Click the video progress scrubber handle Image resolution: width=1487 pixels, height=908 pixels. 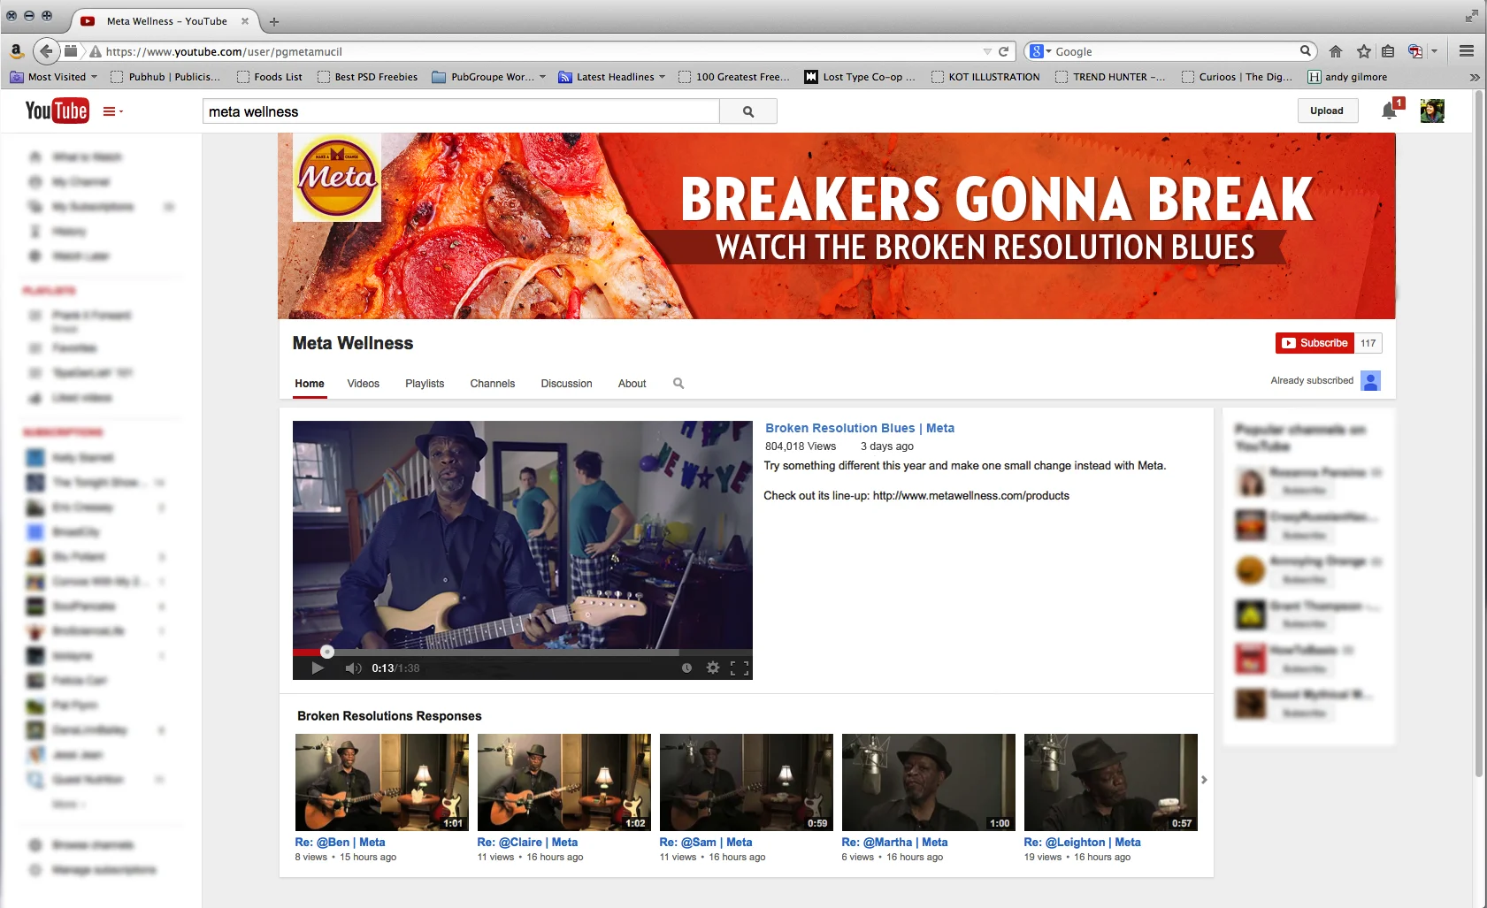pos(327,652)
